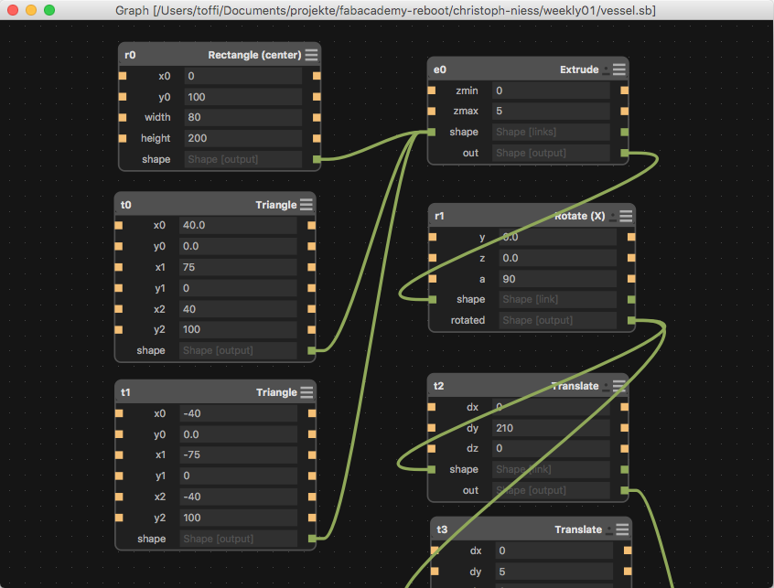Click the t0 node name label
The width and height of the screenshot is (774, 588).
pos(126,205)
